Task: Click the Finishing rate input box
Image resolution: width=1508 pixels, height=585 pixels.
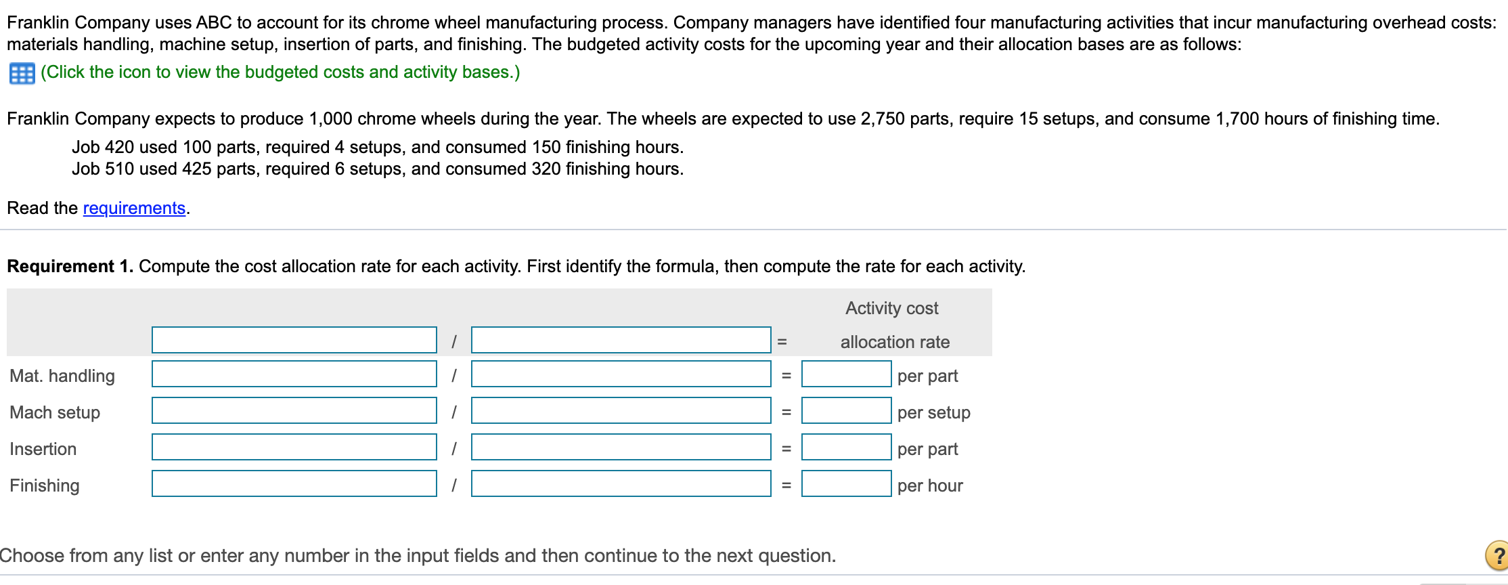Action: pyautogui.click(x=845, y=484)
